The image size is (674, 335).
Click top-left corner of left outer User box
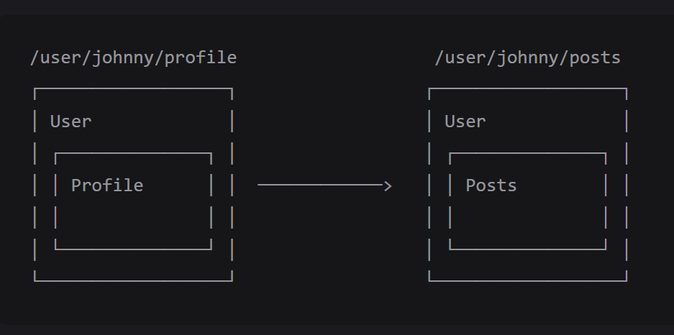pyautogui.click(x=35, y=89)
